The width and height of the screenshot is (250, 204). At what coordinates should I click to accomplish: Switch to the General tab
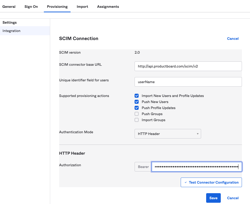9,7
